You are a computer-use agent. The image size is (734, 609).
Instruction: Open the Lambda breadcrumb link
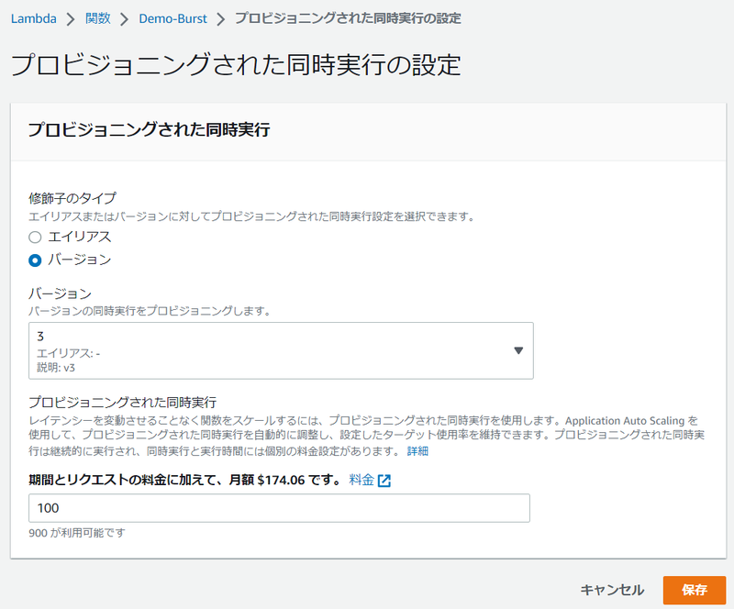click(34, 18)
